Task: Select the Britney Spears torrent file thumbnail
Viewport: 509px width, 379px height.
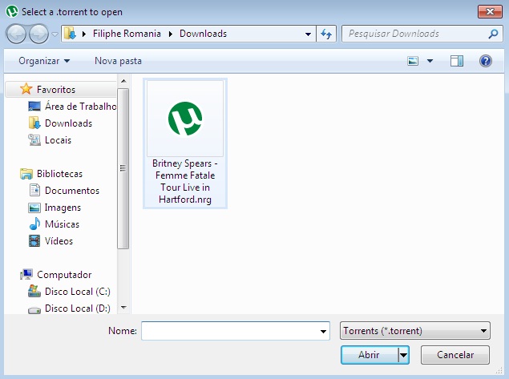Action: pyautogui.click(x=185, y=119)
